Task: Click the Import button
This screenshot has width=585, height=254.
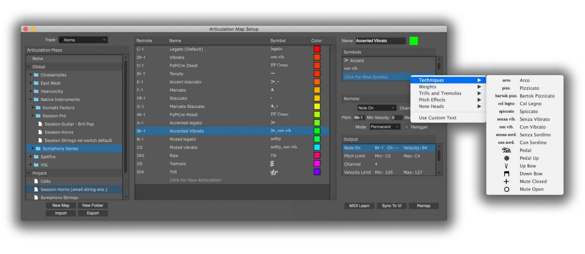Action: (61, 213)
